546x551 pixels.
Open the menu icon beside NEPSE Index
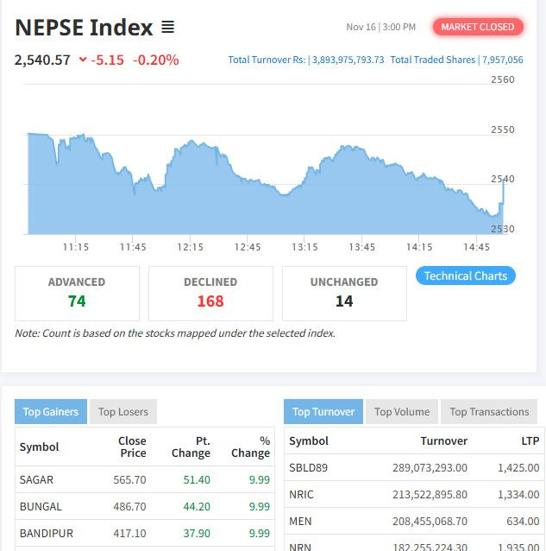coord(168,28)
